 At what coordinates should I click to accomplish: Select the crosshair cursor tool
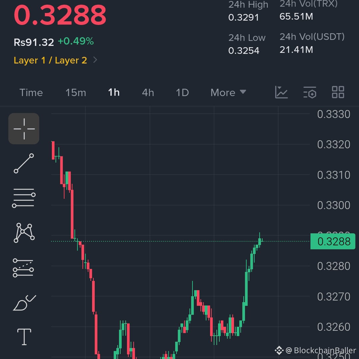pyautogui.click(x=24, y=129)
